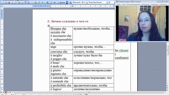
Task: Open print preview from toolbar
Action: [x=22, y=2]
